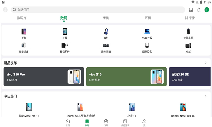This screenshot has height=127, width=212.
Task: Open the 平板 tablet category icon
Action: click(65, 31)
